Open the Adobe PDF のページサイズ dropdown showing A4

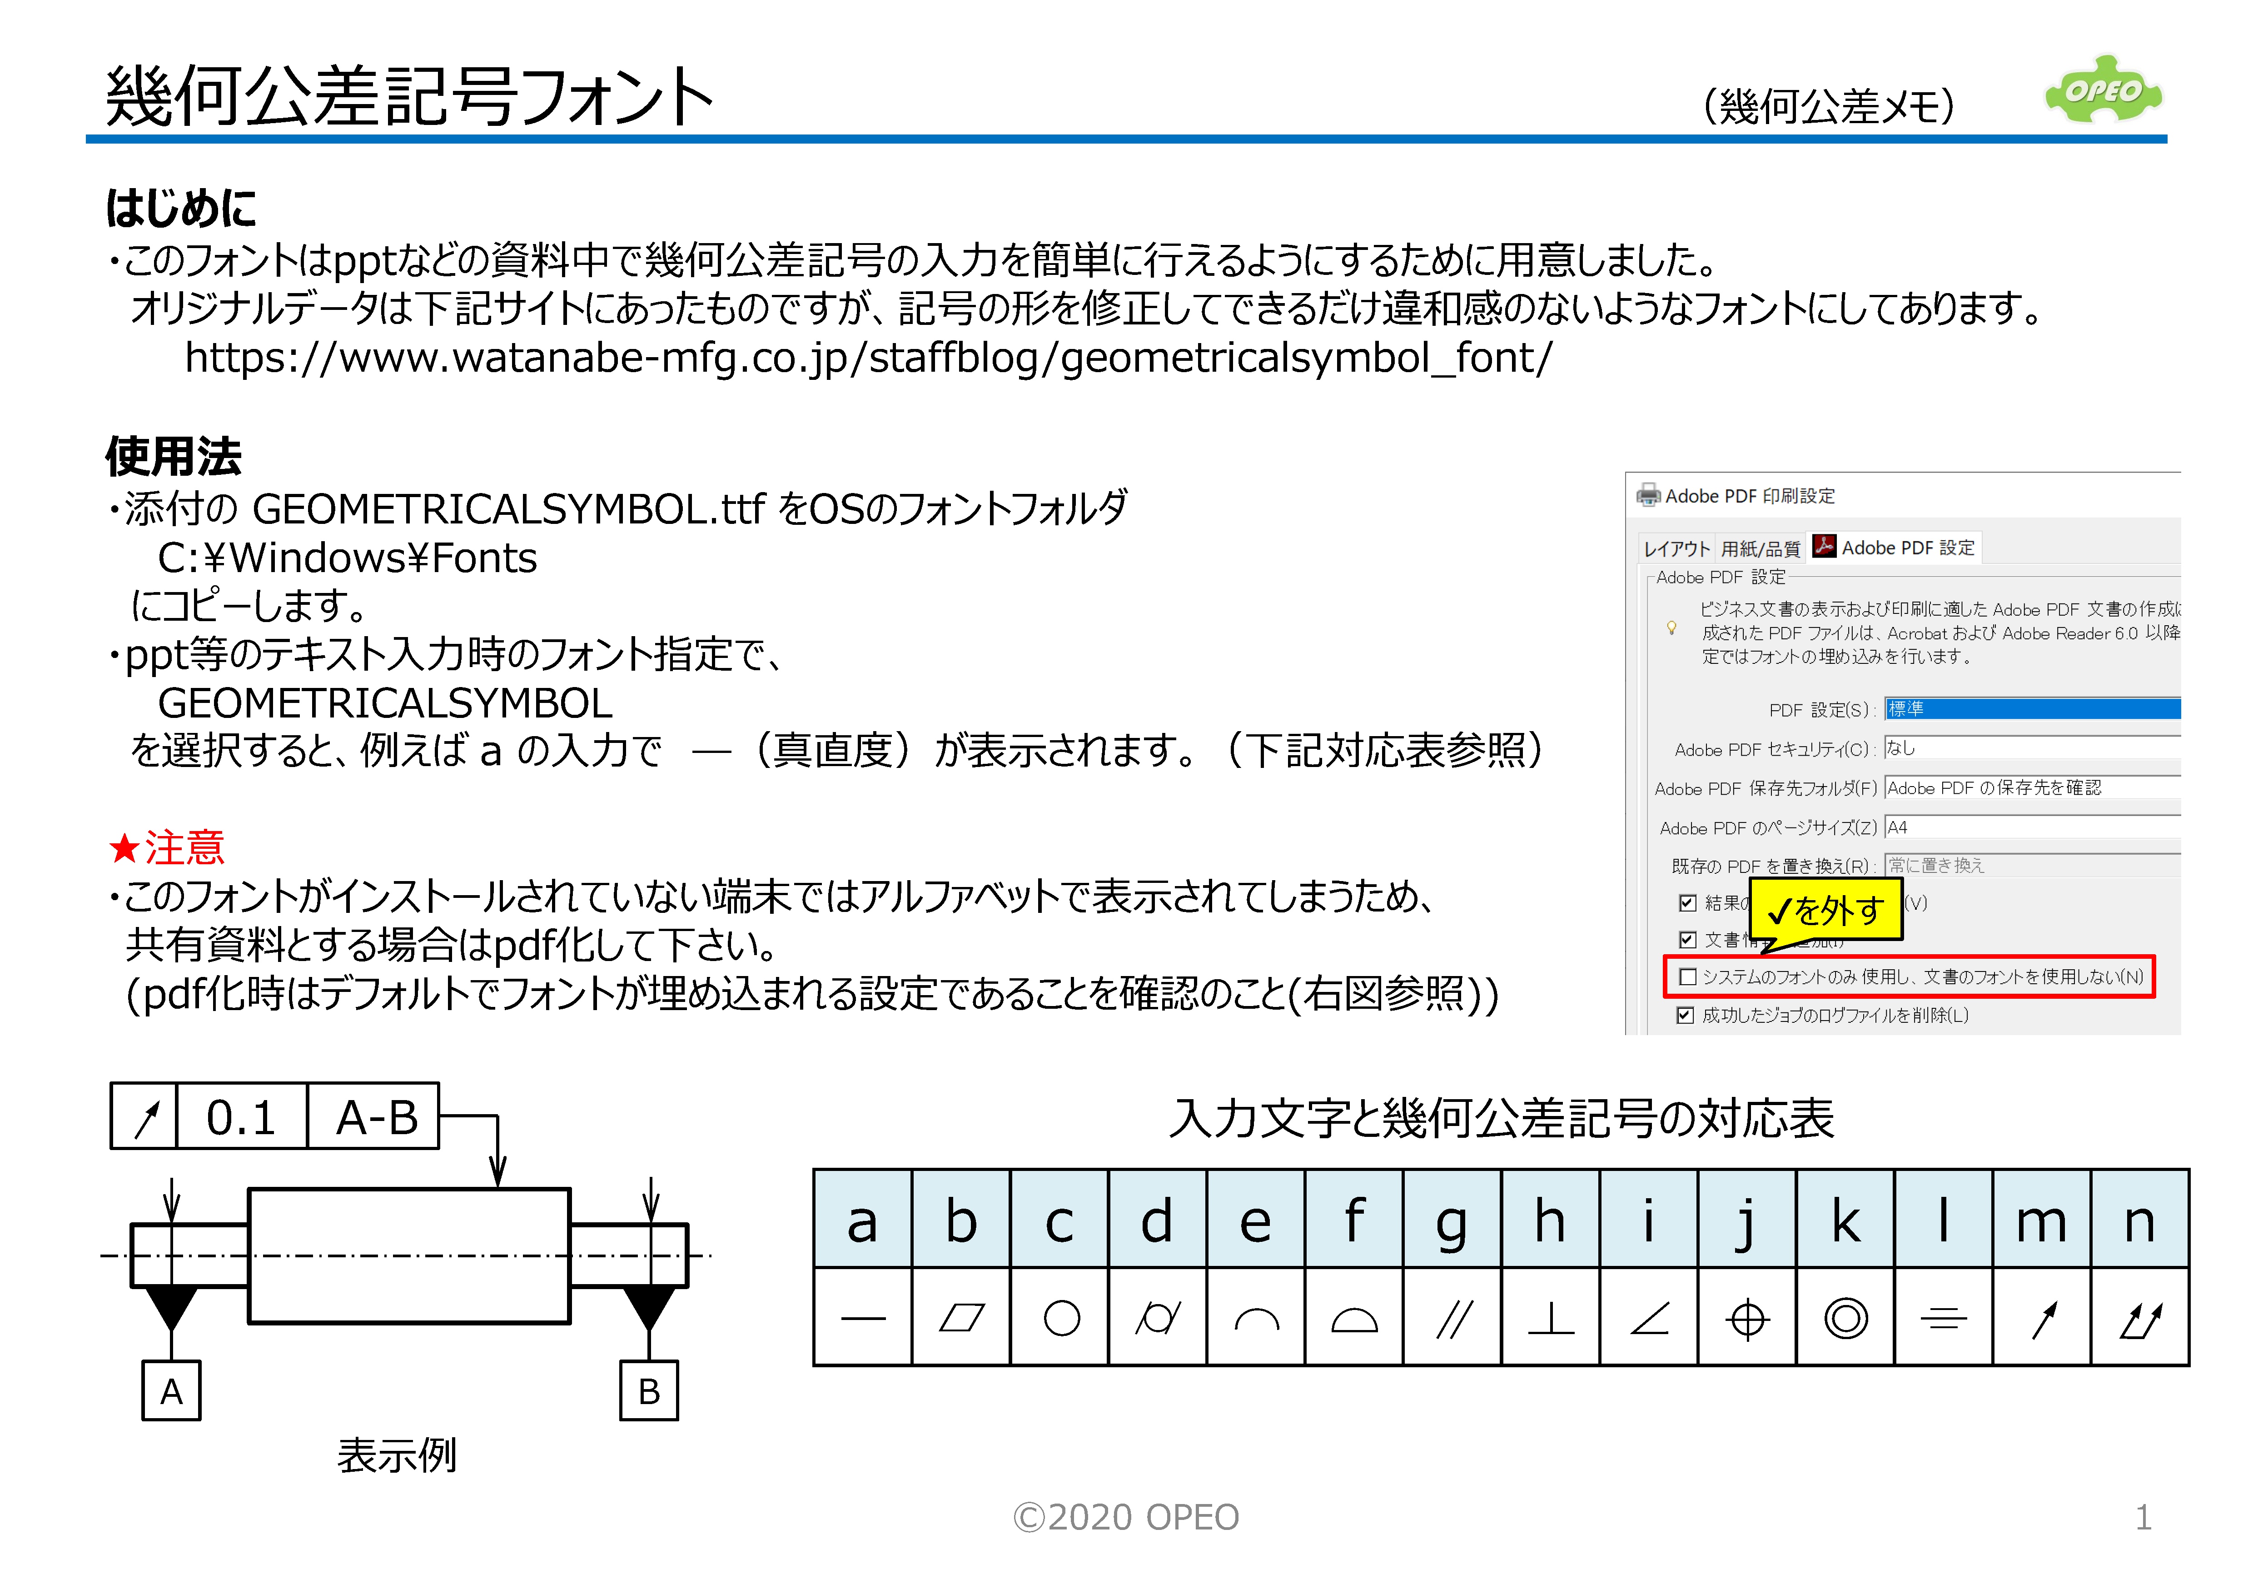tap(2032, 827)
